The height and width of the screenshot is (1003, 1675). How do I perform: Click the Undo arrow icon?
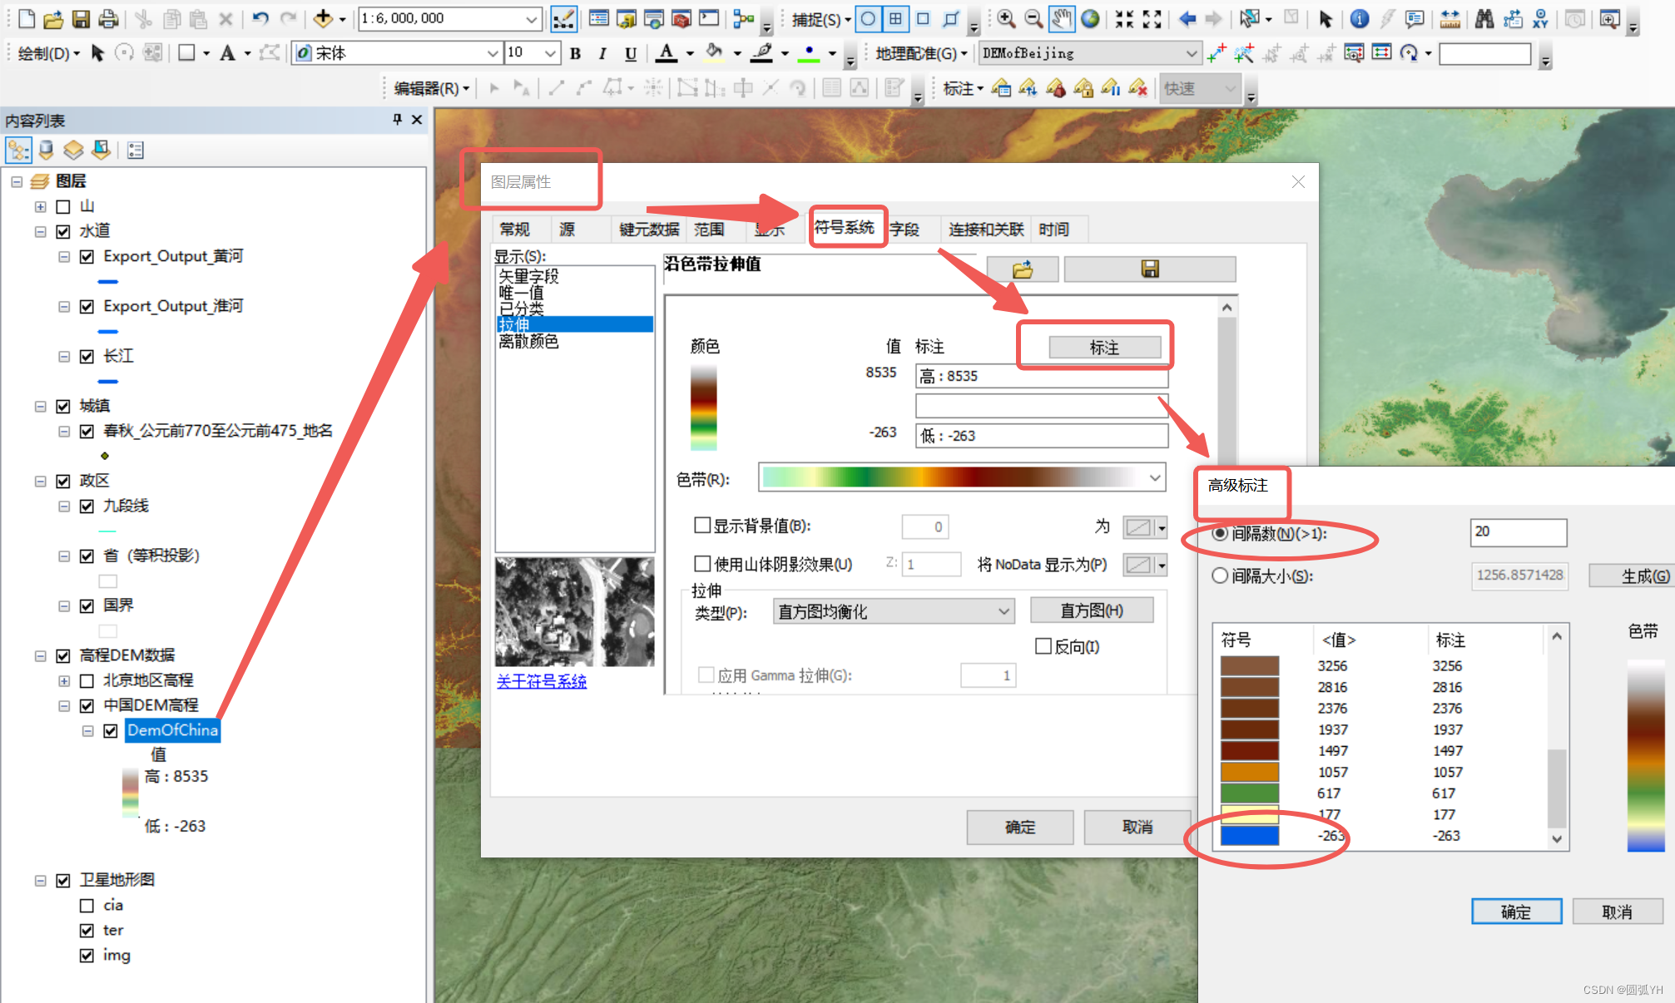pyautogui.click(x=260, y=18)
